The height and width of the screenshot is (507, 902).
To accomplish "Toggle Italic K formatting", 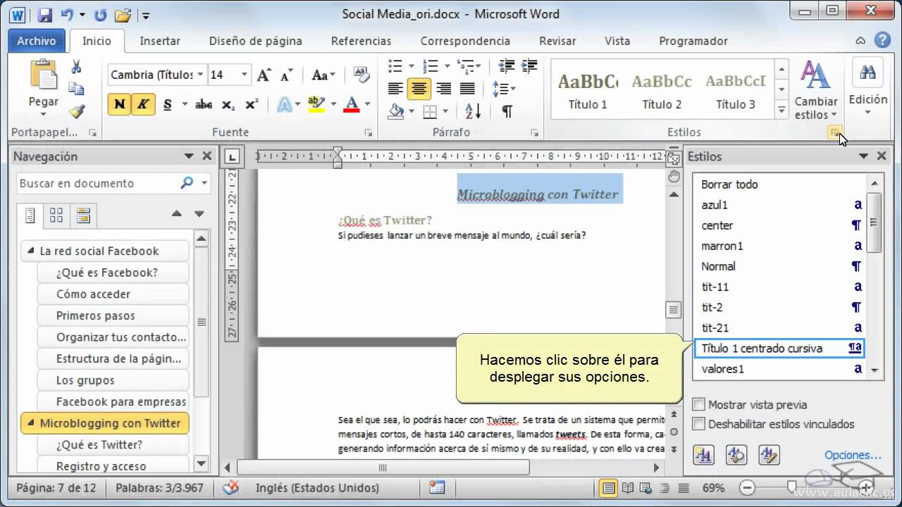I will point(142,105).
